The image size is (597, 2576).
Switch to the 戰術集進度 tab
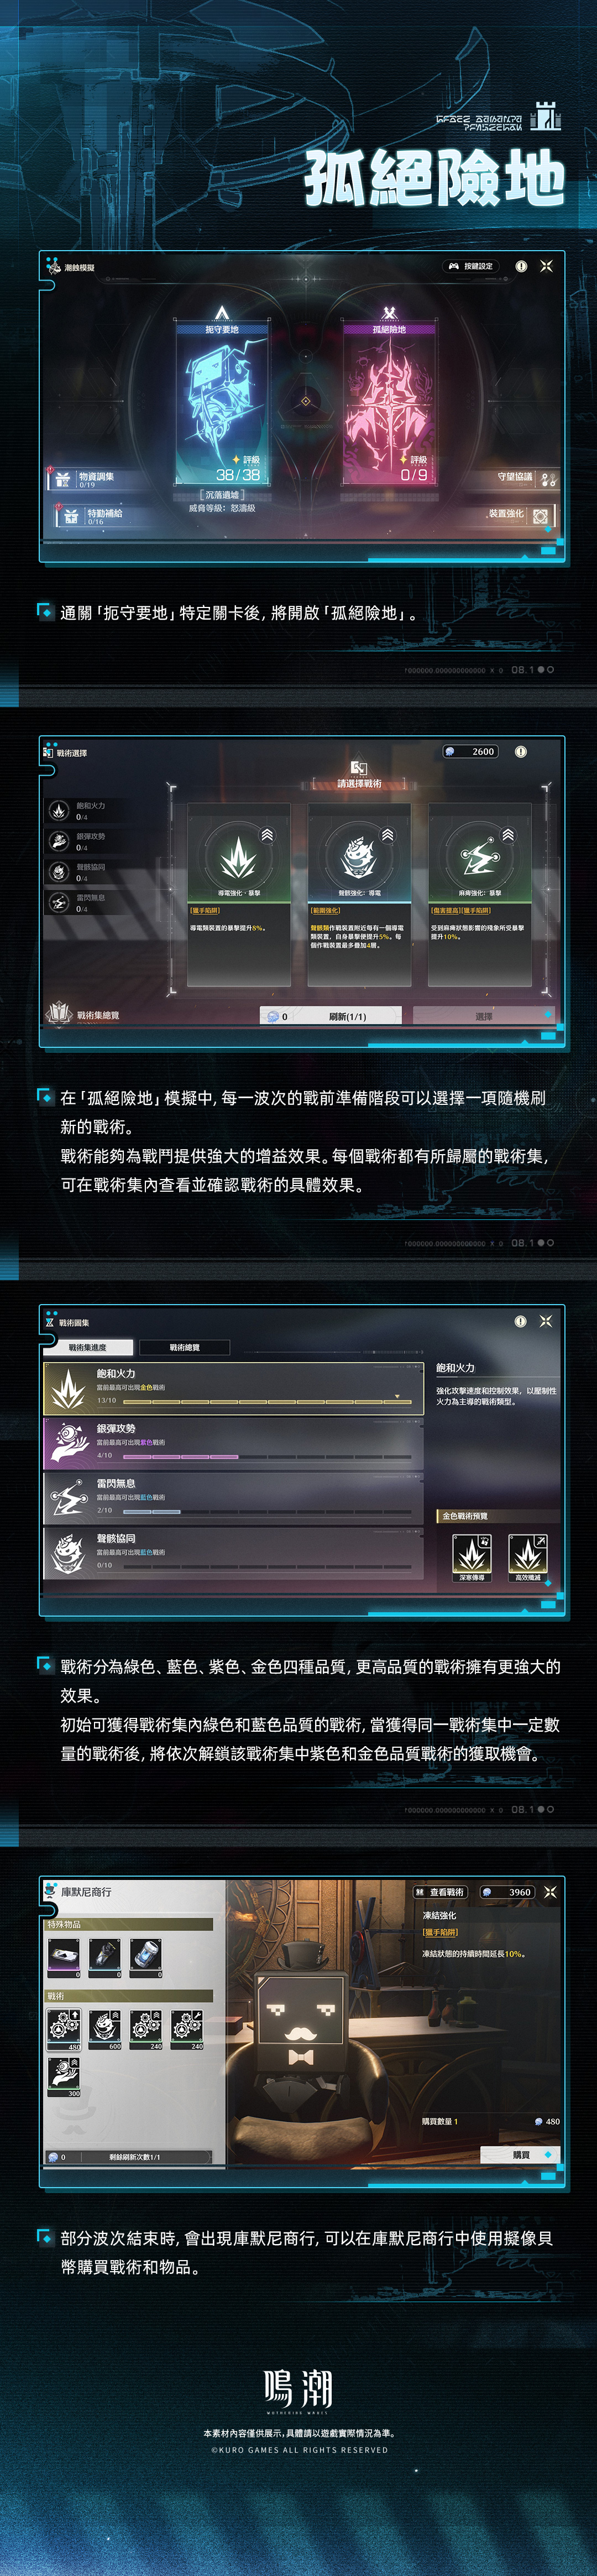[x=88, y=1347]
